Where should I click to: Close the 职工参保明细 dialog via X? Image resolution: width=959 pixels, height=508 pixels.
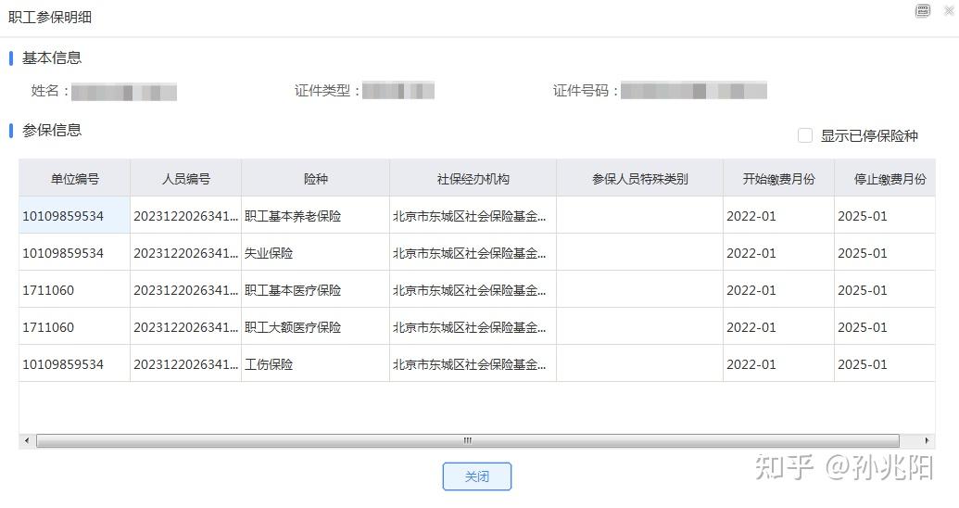pos(949,11)
